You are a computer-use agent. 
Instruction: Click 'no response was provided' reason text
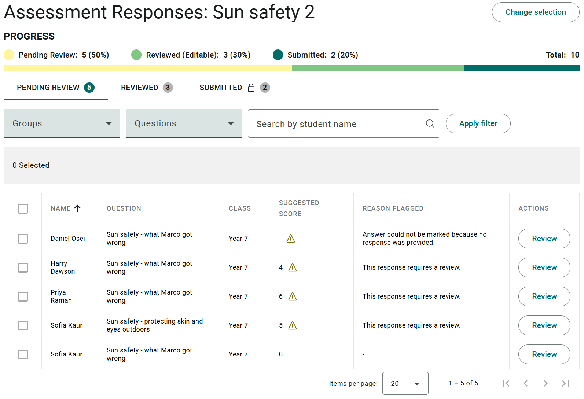[425, 239]
